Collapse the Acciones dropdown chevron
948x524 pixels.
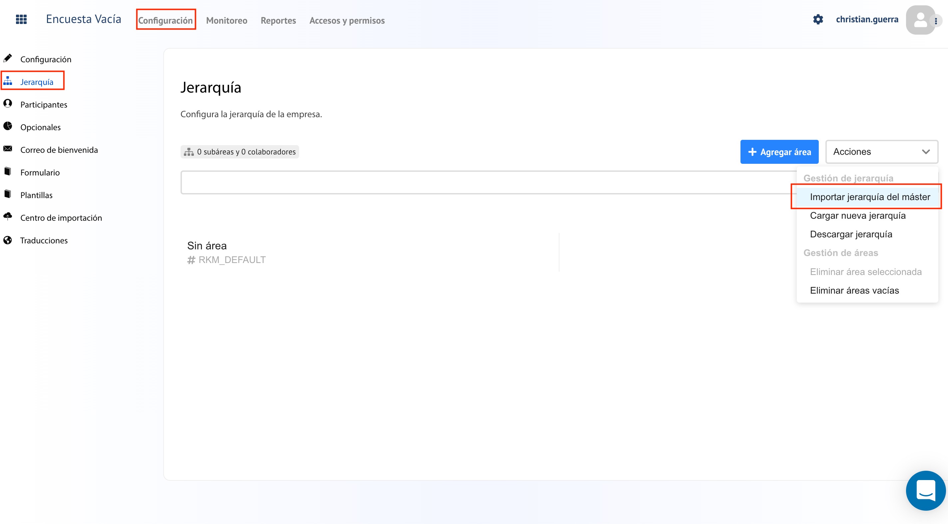926,152
